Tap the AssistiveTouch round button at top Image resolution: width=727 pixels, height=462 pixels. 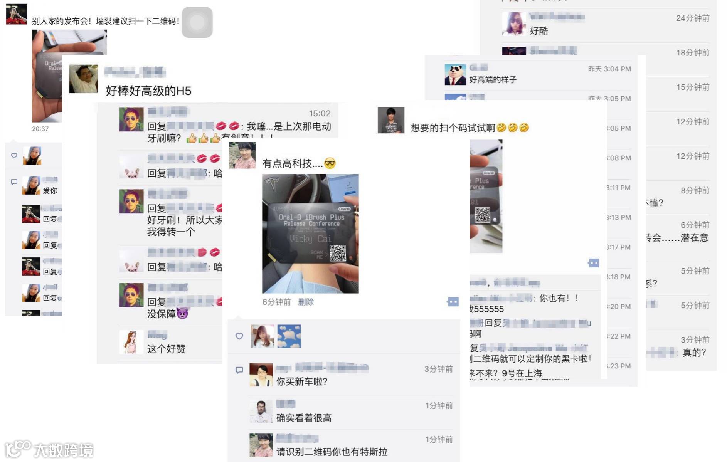coord(197,22)
